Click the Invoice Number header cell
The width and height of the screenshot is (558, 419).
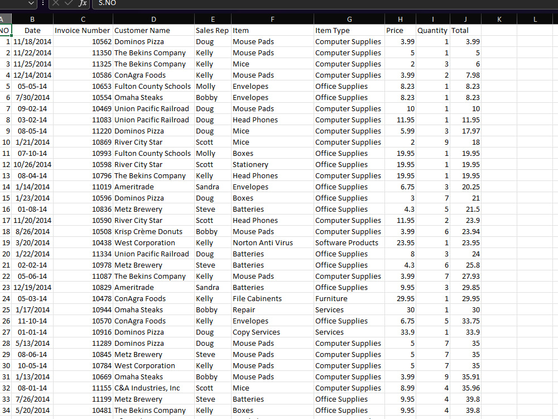click(83, 30)
